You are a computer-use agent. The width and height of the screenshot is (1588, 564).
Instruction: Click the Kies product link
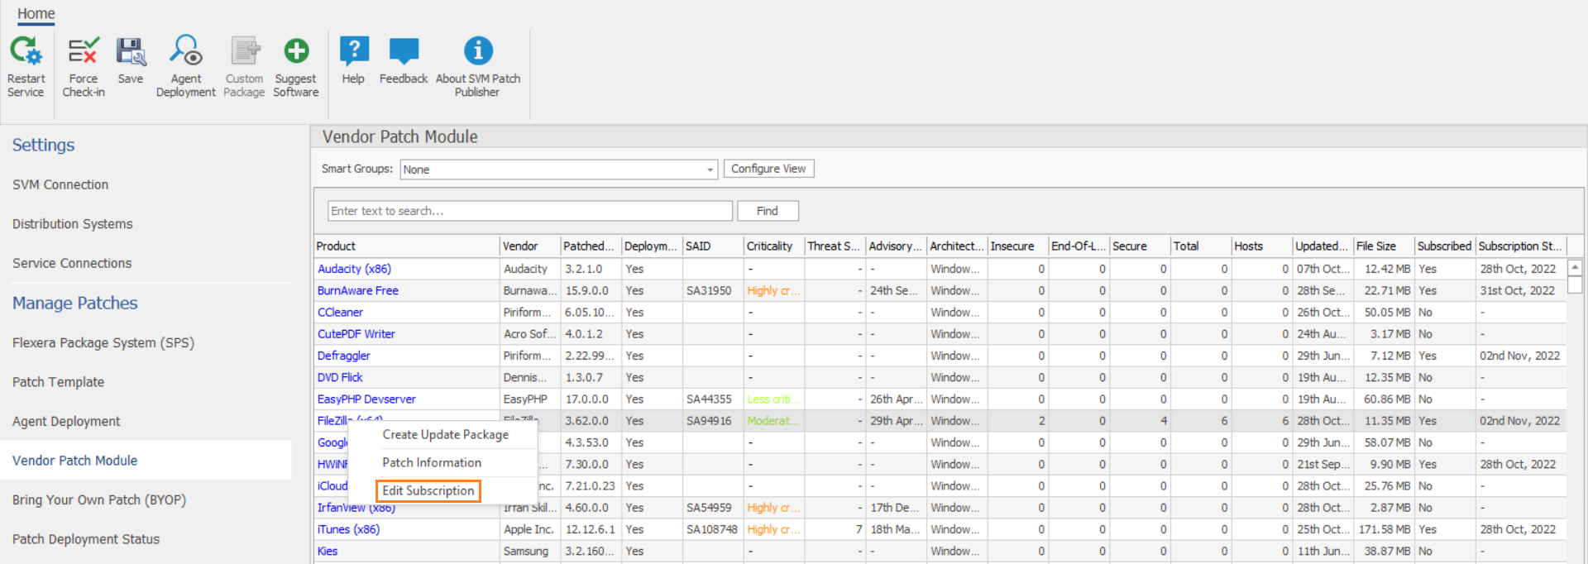tap(328, 551)
